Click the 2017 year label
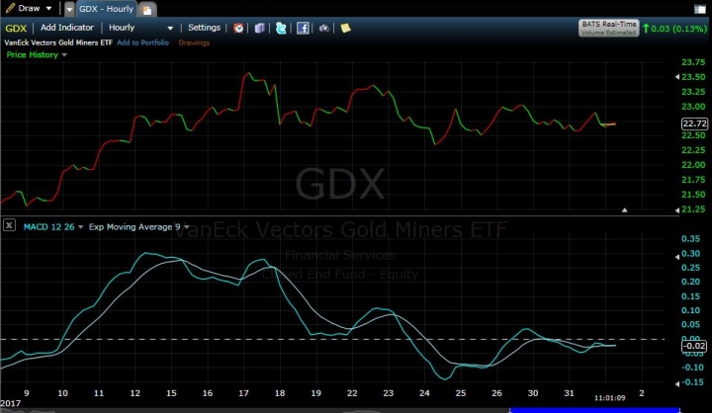Viewport: 712px width, 413px height. click(x=10, y=403)
